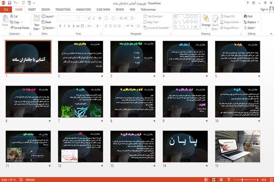274x182 pixels.
Task: Open the Section dropdown menu
Action: 48,28
